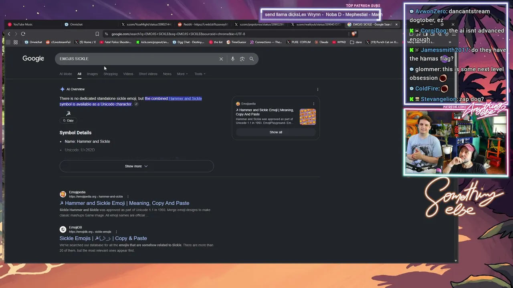Viewport: 513px width, 288px height.
Task: Open the Omnichat bookmark
Action: [33, 42]
